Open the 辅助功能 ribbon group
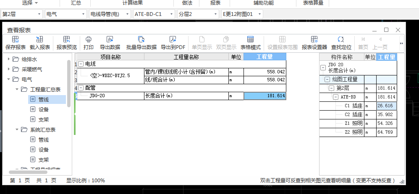419x194 pixels. (264, 3)
